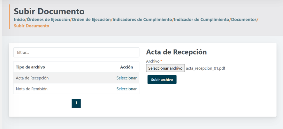Click Seleccionar for Nota de Remisión

(x=126, y=89)
